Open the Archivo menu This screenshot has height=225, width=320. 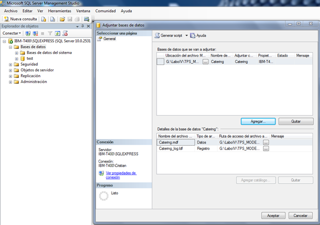(x=10, y=11)
